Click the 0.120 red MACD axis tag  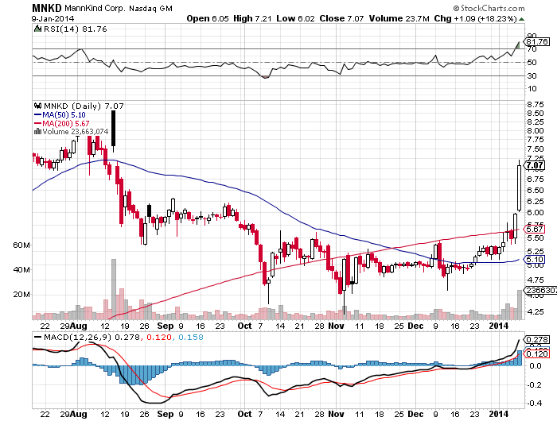coord(537,353)
